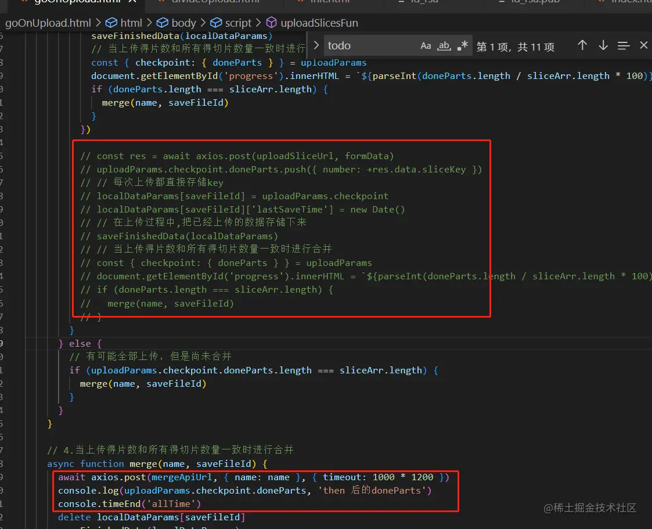This screenshot has width=652, height=529.
Task: Click the html breadcrumb cube icon
Action: (x=111, y=23)
